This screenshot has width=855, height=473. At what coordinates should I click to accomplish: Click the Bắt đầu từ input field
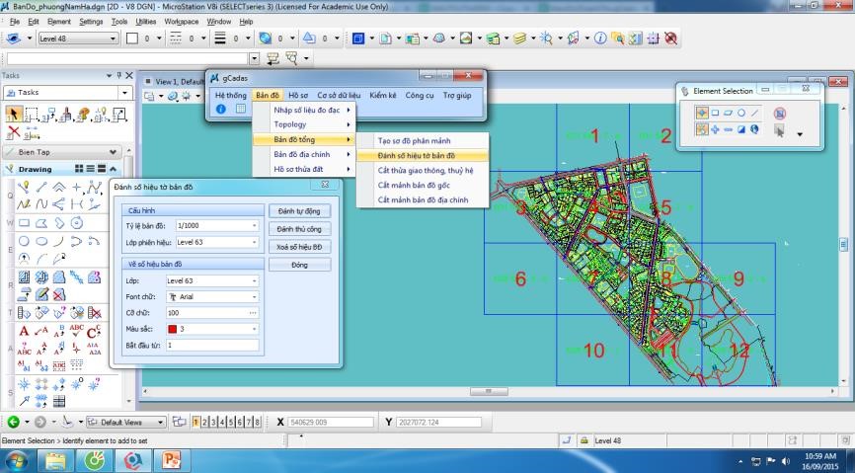[211, 346]
